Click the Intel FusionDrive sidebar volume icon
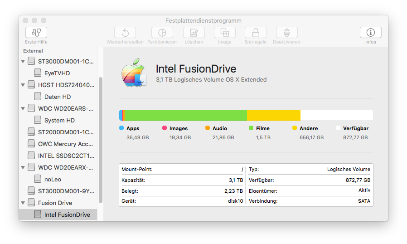 point(38,215)
